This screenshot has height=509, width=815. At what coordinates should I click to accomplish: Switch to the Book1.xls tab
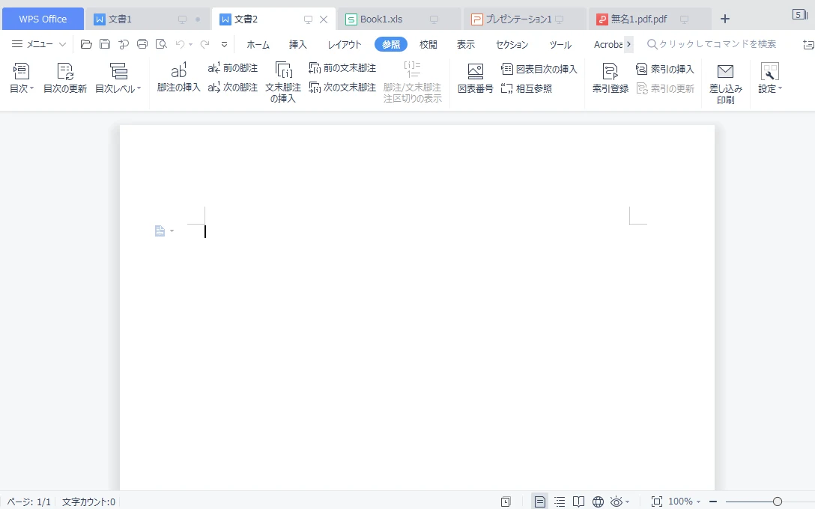(x=399, y=19)
